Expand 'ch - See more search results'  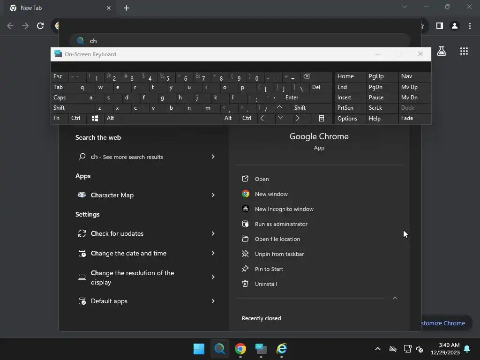(x=213, y=157)
